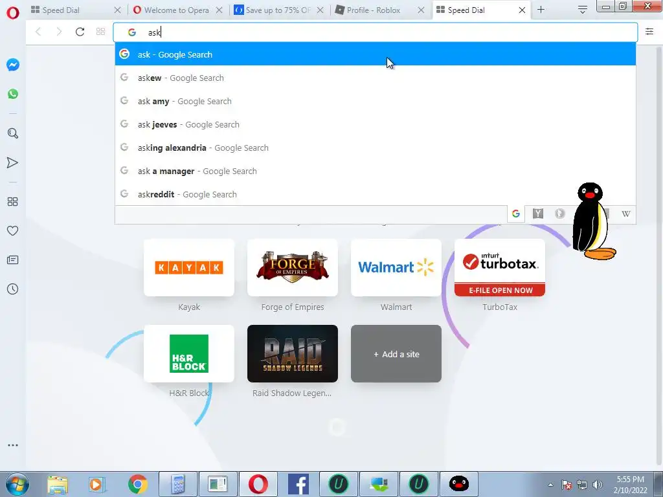Open Easy Setup sliders icon
Viewport: 663px width, 497px height.
click(x=649, y=32)
